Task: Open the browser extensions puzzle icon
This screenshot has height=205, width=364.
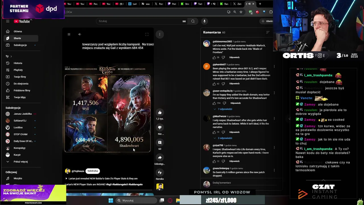Action: [x=271, y=12]
